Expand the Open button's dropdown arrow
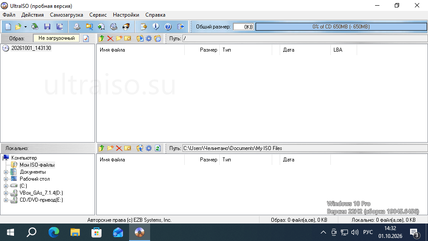The image size is (428, 241). coord(25,27)
